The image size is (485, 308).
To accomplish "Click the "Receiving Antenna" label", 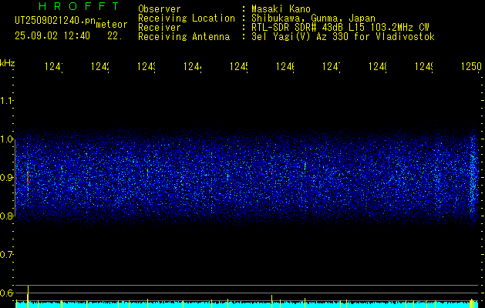I will (x=184, y=37).
